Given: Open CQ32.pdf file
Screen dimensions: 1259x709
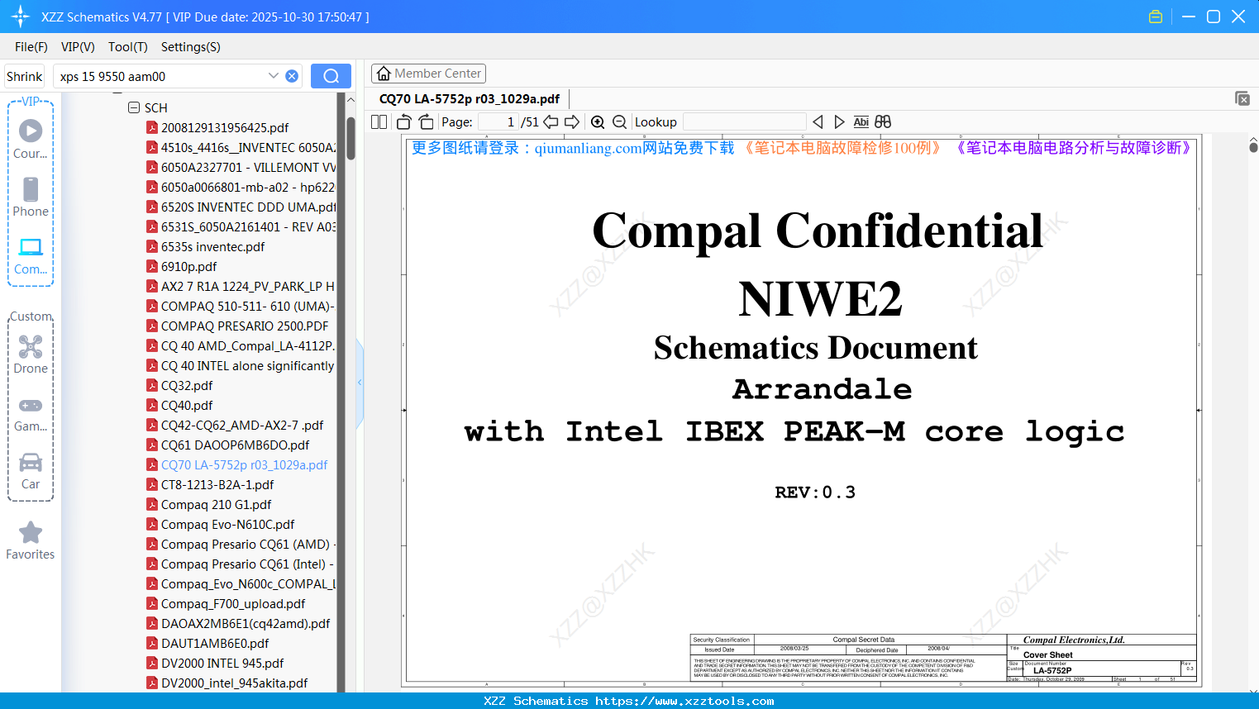Looking at the screenshot, I should (x=187, y=385).
